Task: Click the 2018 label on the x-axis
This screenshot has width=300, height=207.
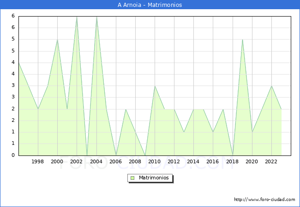Action: [x=233, y=161]
